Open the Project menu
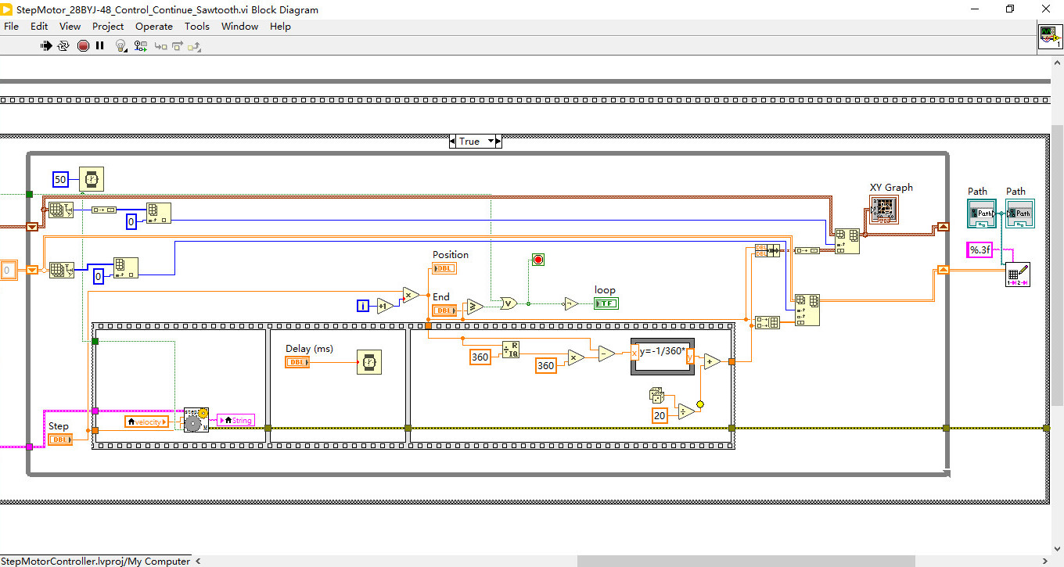The width and height of the screenshot is (1064, 567). (x=108, y=26)
